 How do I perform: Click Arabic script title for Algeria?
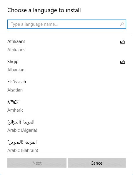coord(21,122)
